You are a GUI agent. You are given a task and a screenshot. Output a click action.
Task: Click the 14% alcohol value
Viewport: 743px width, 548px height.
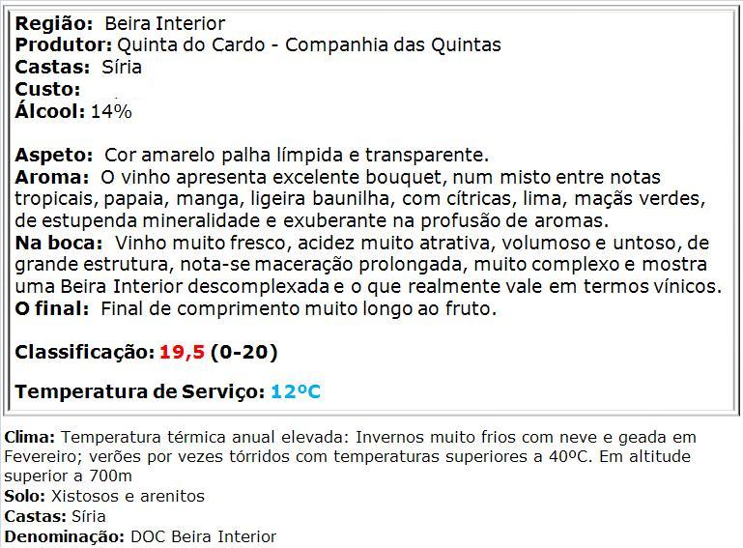click(111, 112)
